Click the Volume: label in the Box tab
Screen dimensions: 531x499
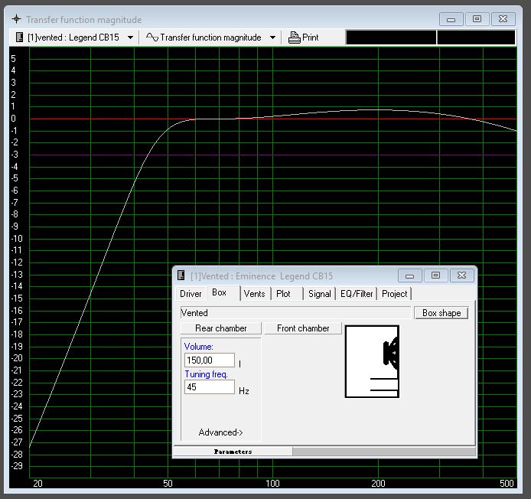198,347
